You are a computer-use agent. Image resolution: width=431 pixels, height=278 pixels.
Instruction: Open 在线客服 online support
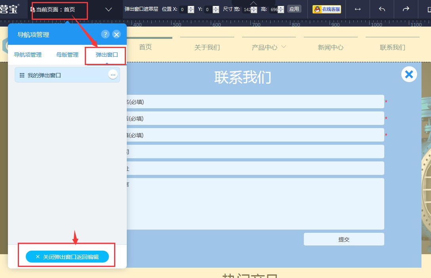[x=327, y=9]
